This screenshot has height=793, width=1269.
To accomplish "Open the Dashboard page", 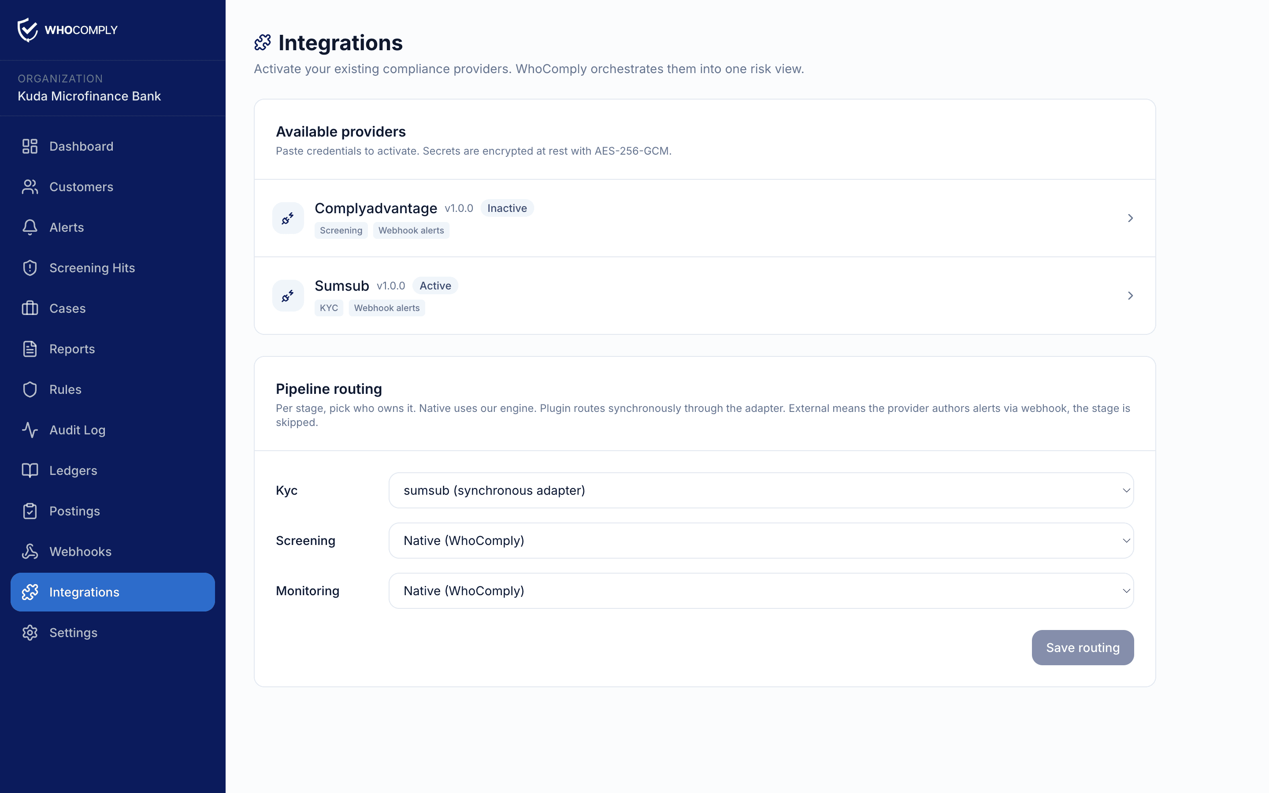I will (x=113, y=146).
